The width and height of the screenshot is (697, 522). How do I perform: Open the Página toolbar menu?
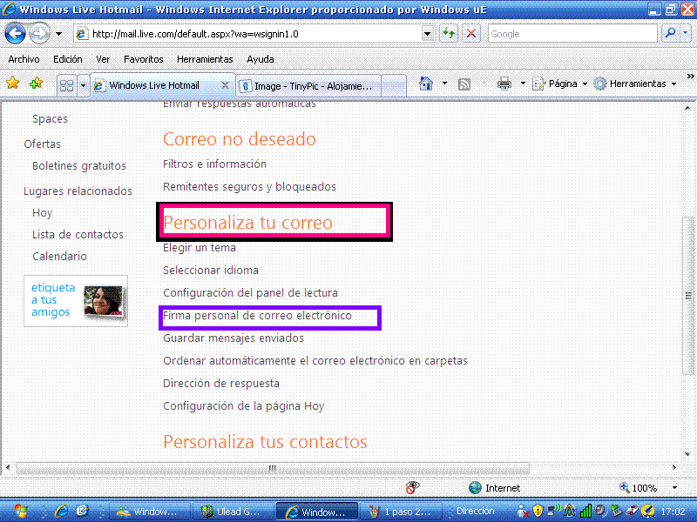(560, 84)
